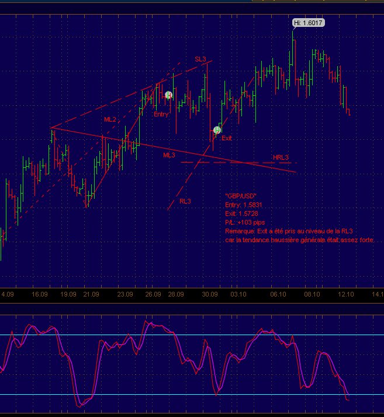The height and width of the screenshot is (417, 384).
Task: Click the 08.10 date on time axis
Action: click(312, 294)
